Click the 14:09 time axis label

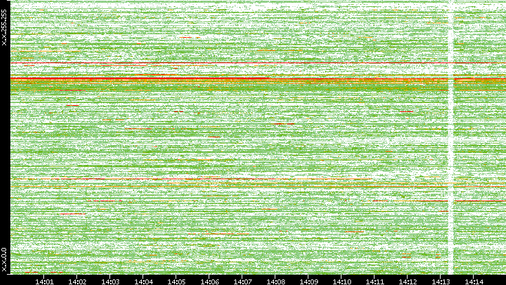tap(308, 282)
